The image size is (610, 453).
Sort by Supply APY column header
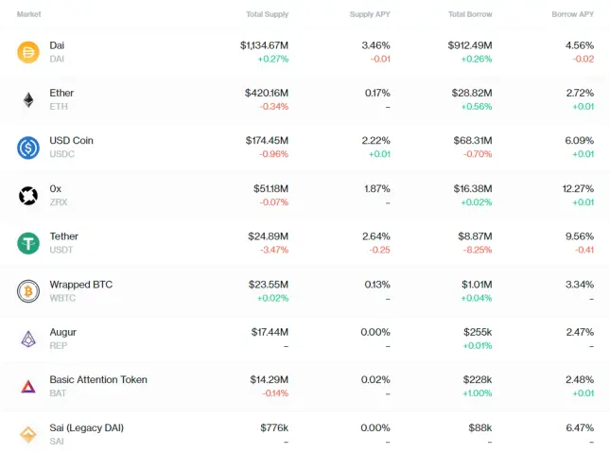tap(370, 14)
